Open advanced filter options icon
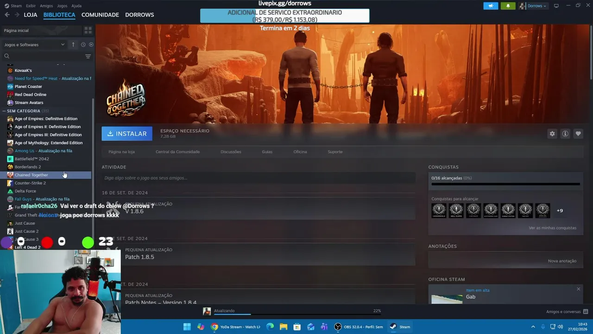 [88, 56]
